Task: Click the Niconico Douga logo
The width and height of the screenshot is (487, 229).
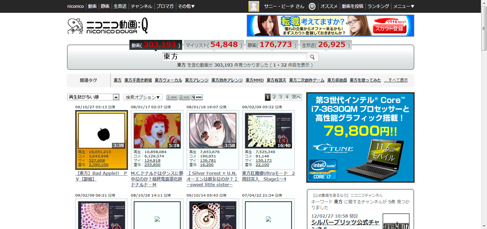Action: (x=108, y=26)
